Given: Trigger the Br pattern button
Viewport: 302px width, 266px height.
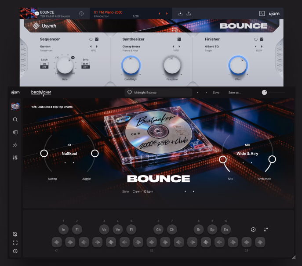Looking at the screenshot, I should (199, 230).
